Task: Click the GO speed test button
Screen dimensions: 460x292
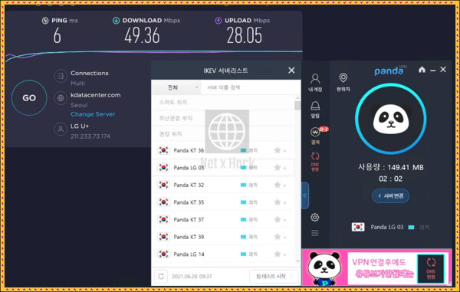Action: 29,97
